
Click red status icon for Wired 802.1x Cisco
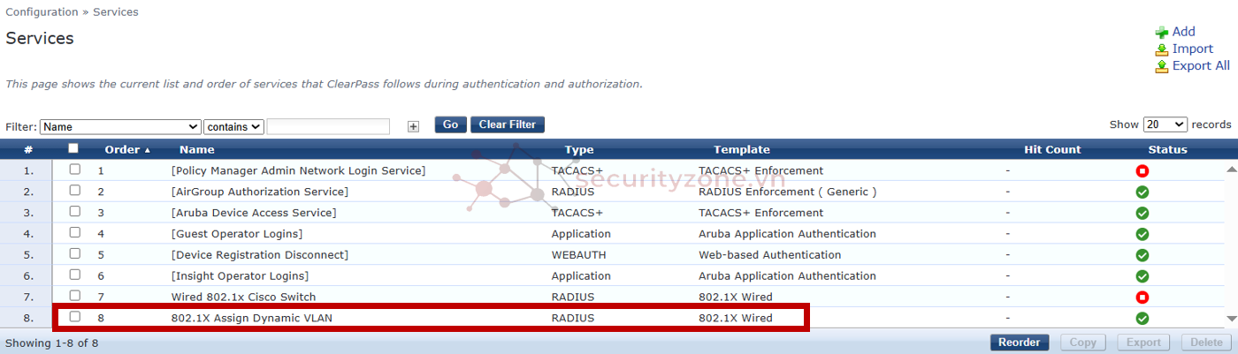point(1142,298)
